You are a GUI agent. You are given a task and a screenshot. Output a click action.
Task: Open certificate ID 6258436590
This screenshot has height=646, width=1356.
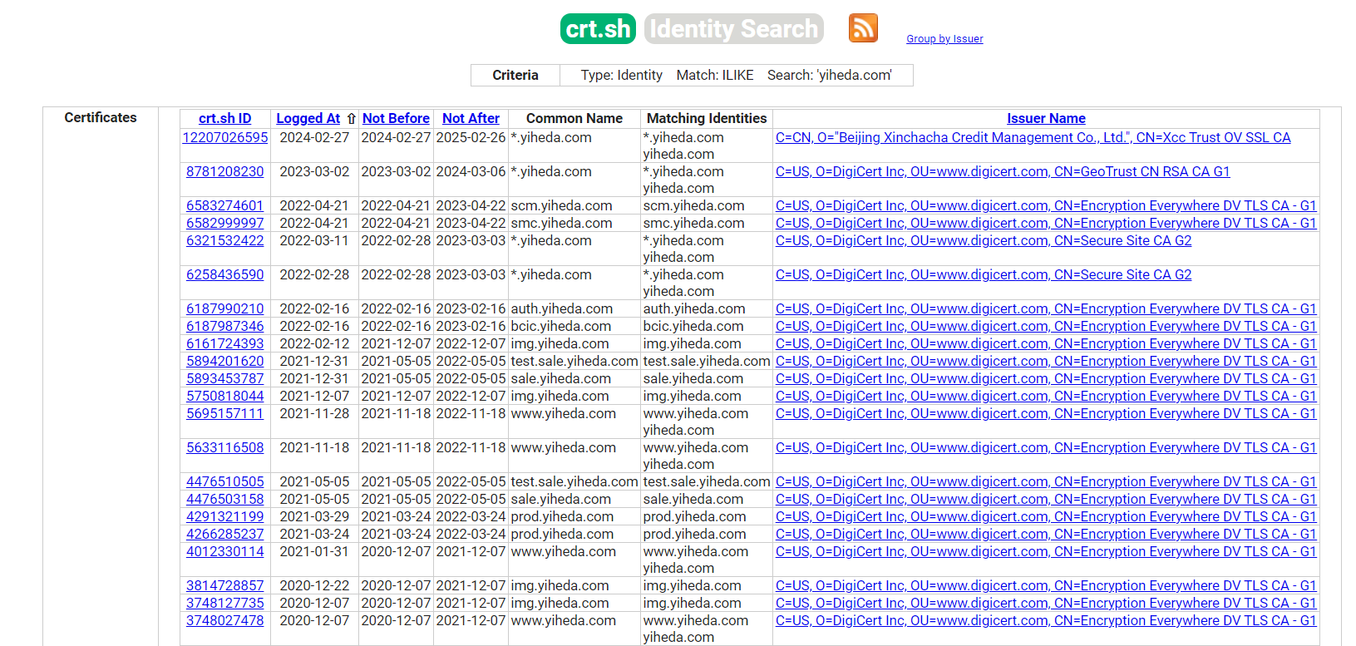(x=225, y=275)
